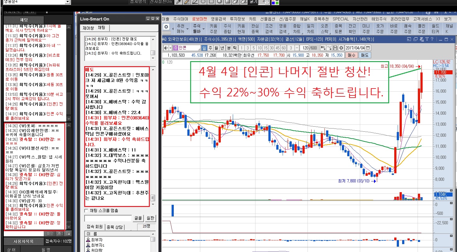Select the pencil drawing tool
Image resolution: width=457 pixels, height=252 pixels.
pos(186,2)
